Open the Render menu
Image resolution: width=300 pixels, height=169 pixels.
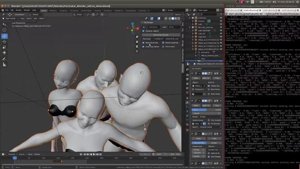(x=19, y=10)
